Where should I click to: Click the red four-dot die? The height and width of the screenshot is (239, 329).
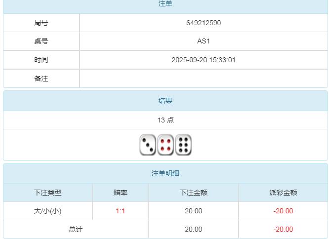165,145
